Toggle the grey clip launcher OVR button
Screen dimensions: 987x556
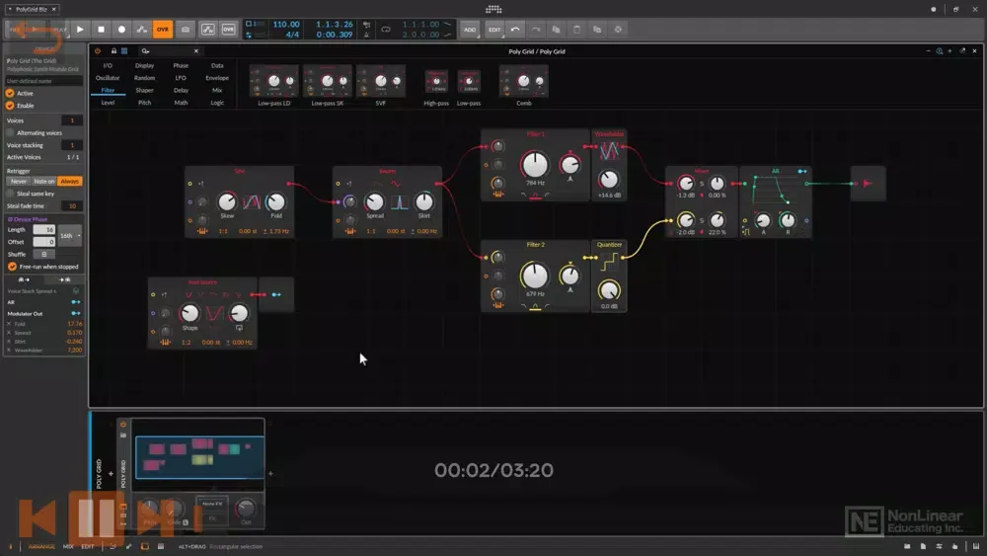(228, 29)
